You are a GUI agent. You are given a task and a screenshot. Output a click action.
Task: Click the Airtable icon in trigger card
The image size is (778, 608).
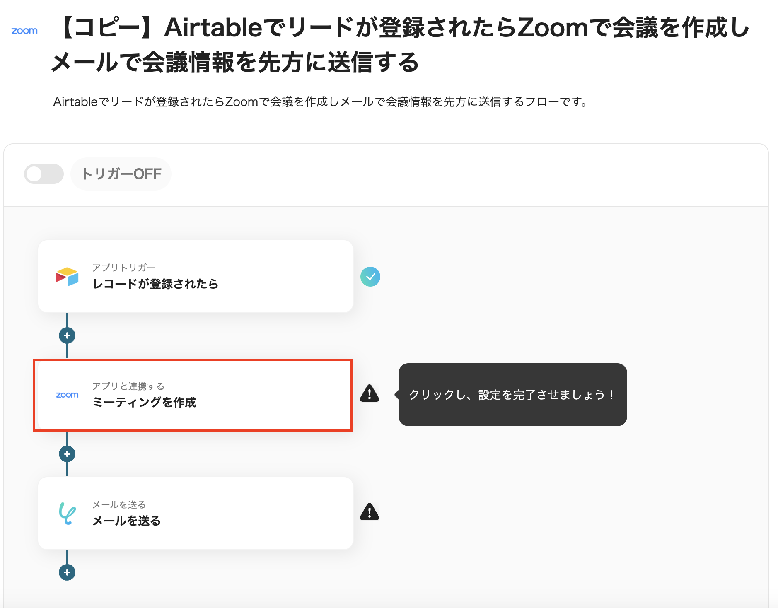click(67, 277)
